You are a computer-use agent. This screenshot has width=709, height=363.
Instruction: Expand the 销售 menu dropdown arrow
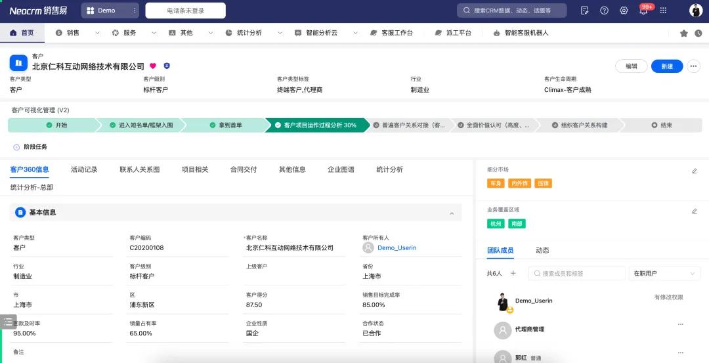(97, 33)
